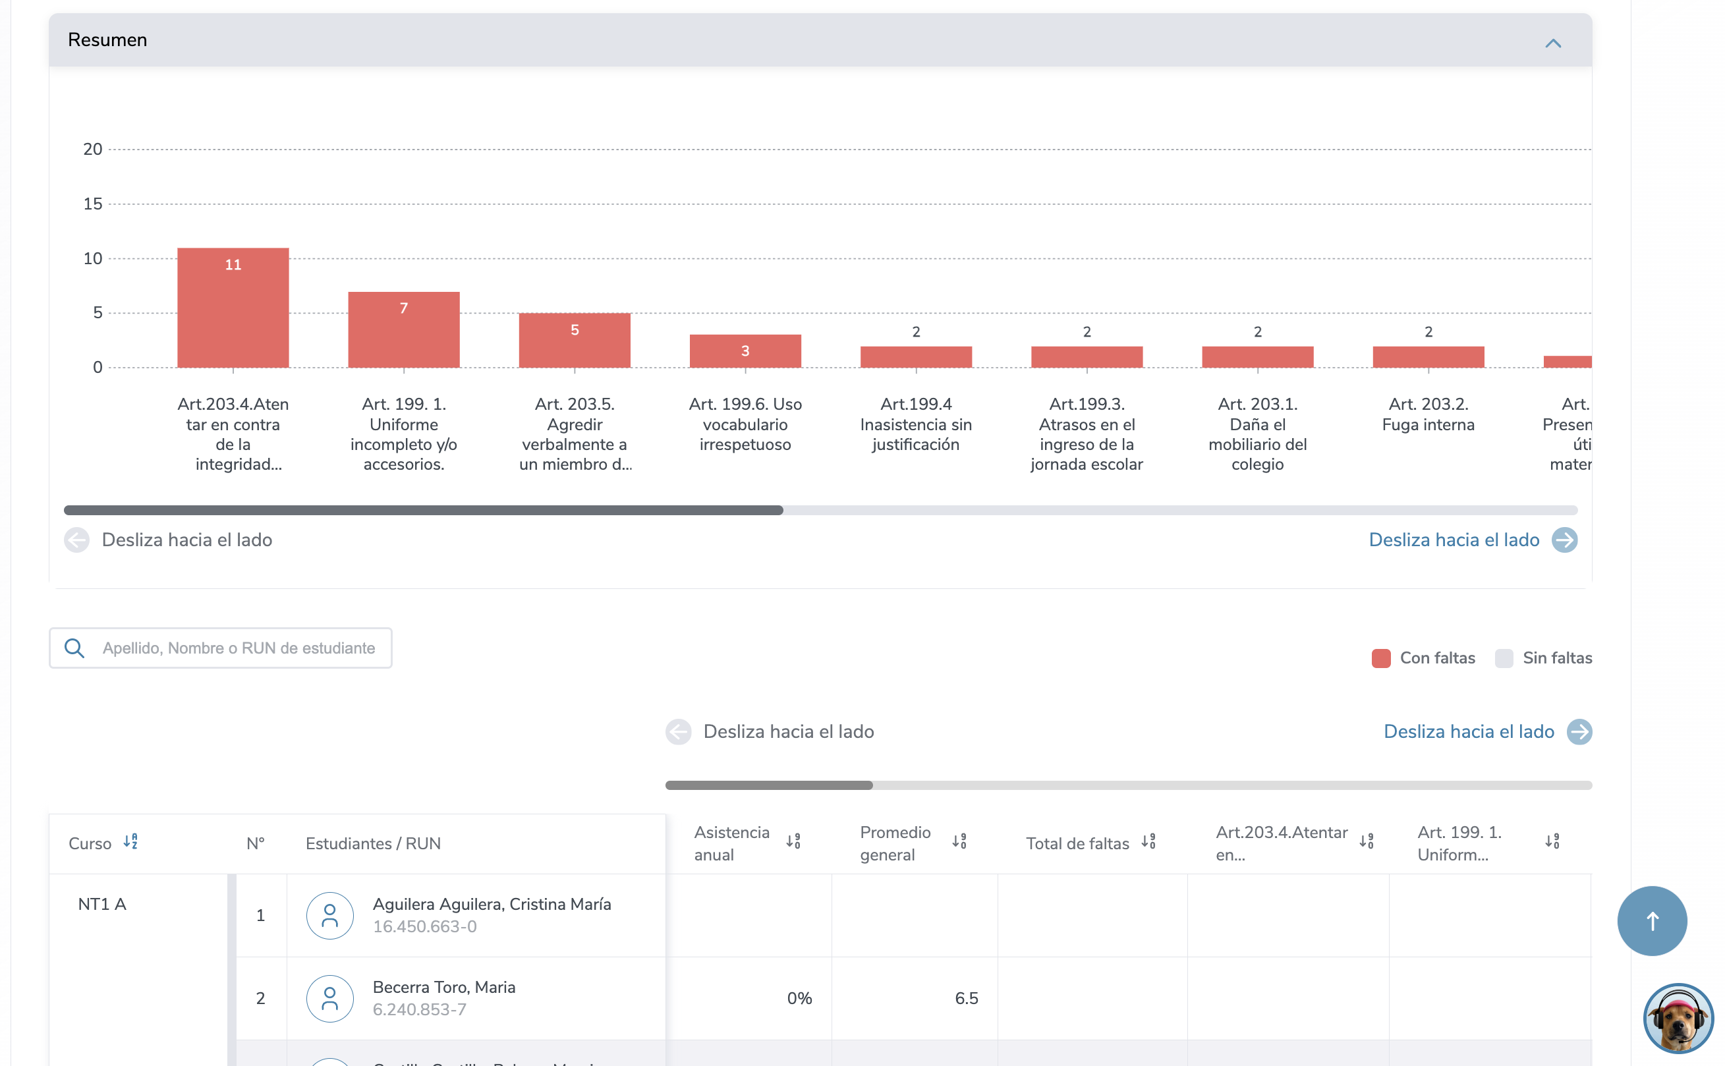Collapse the Resumen panel chevron
This screenshot has width=1725, height=1066.
click(1552, 43)
